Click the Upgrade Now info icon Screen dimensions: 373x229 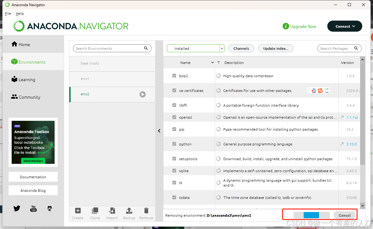[286, 26]
